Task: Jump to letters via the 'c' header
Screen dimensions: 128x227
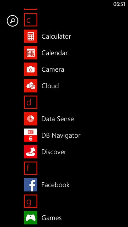Action: coord(31,20)
